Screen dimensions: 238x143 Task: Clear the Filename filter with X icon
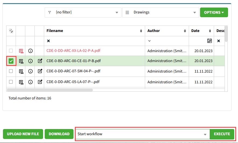tap(48, 41)
